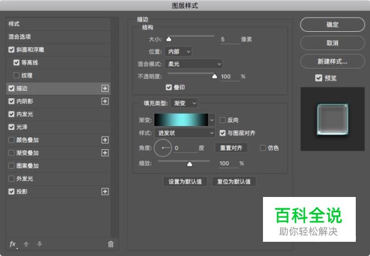Click the 大小 size slider handle
Viewport: 370px width, 256px height.
pyautogui.click(x=168, y=39)
